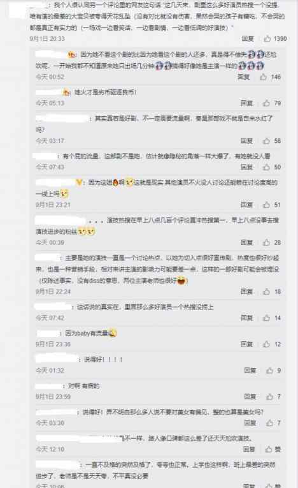The height and width of the screenshot is (488, 298).
Task: Tap thumbs-up next to count 58
Action: 266,141
